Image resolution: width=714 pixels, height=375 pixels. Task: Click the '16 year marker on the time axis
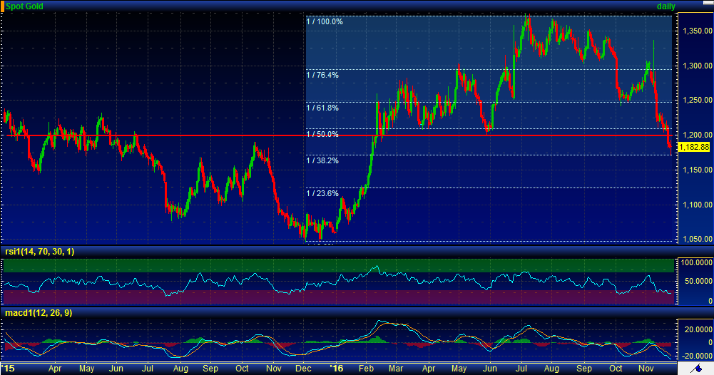337,369
